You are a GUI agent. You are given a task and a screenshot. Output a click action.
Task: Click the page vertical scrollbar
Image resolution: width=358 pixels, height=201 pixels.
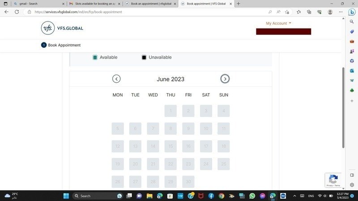tap(343, 107)
